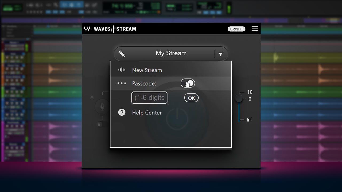Select New Stream from the menu

tap(147, 70)
